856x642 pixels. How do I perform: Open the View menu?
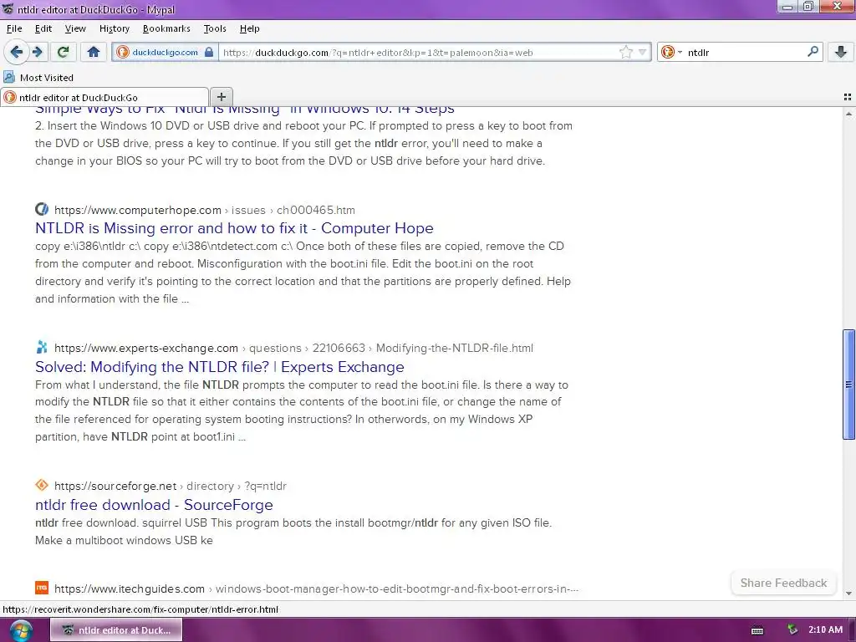point(75,28)
